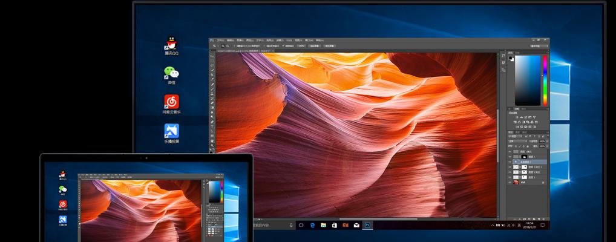Toggle the 'resize windows to fit' checkbox

point(235,46)
